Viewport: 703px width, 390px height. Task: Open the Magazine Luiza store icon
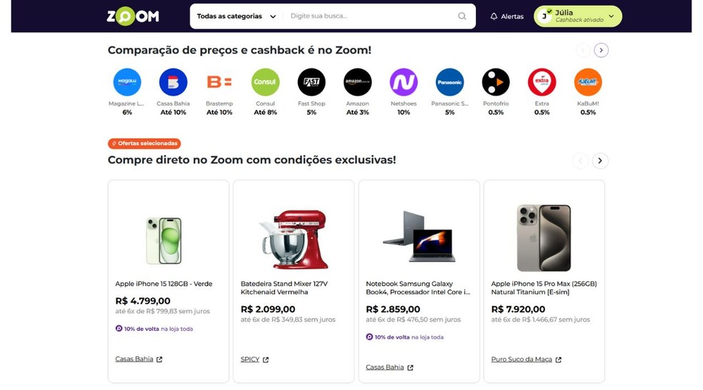127,83
